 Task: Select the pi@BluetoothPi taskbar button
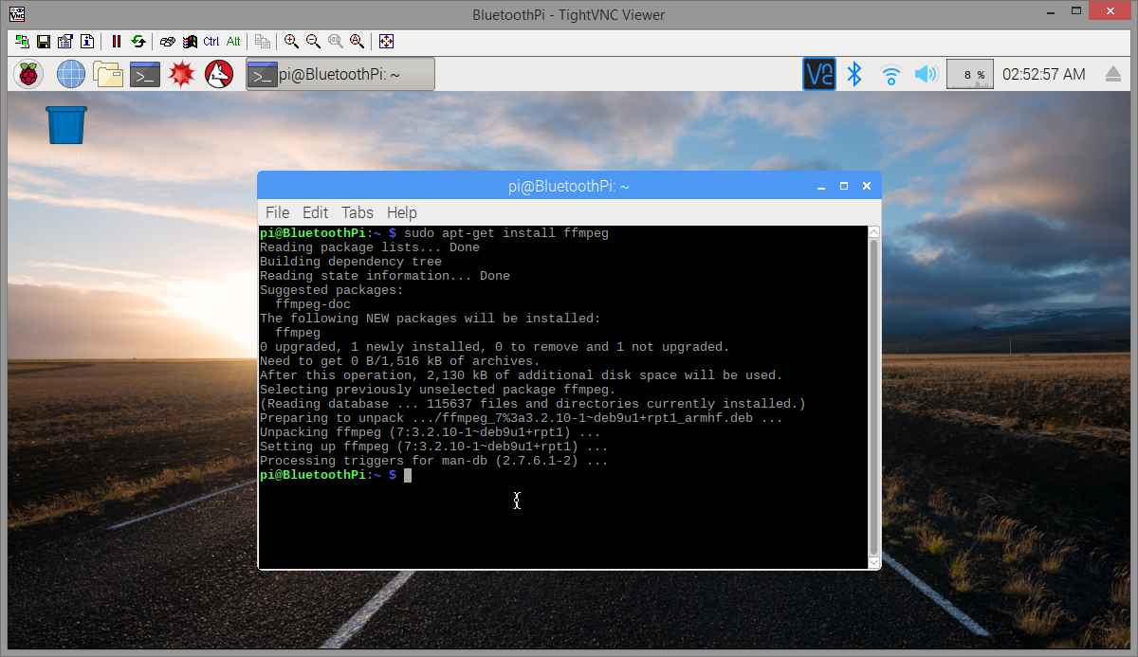click(340, 74)
